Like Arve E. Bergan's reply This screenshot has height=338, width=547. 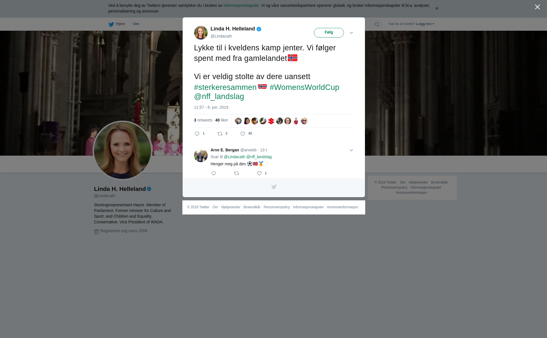tap(259, 173)
